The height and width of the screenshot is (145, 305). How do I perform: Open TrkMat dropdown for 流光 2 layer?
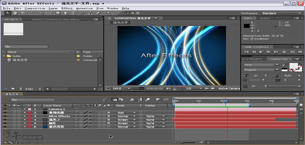coord(155,120)
